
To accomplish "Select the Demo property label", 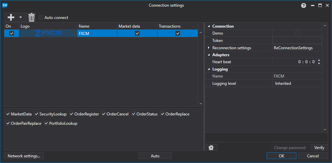I will pos(218,33).
